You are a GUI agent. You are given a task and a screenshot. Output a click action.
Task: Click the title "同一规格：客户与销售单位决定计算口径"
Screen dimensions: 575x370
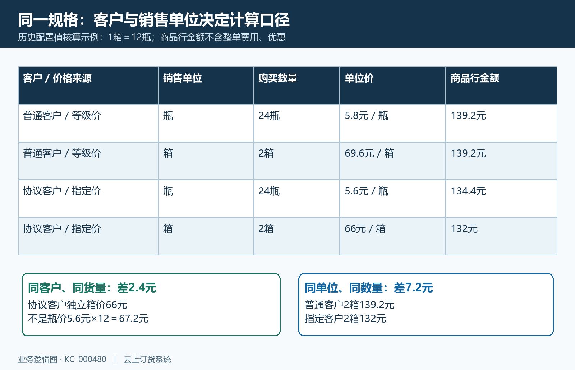pos(154,20)
